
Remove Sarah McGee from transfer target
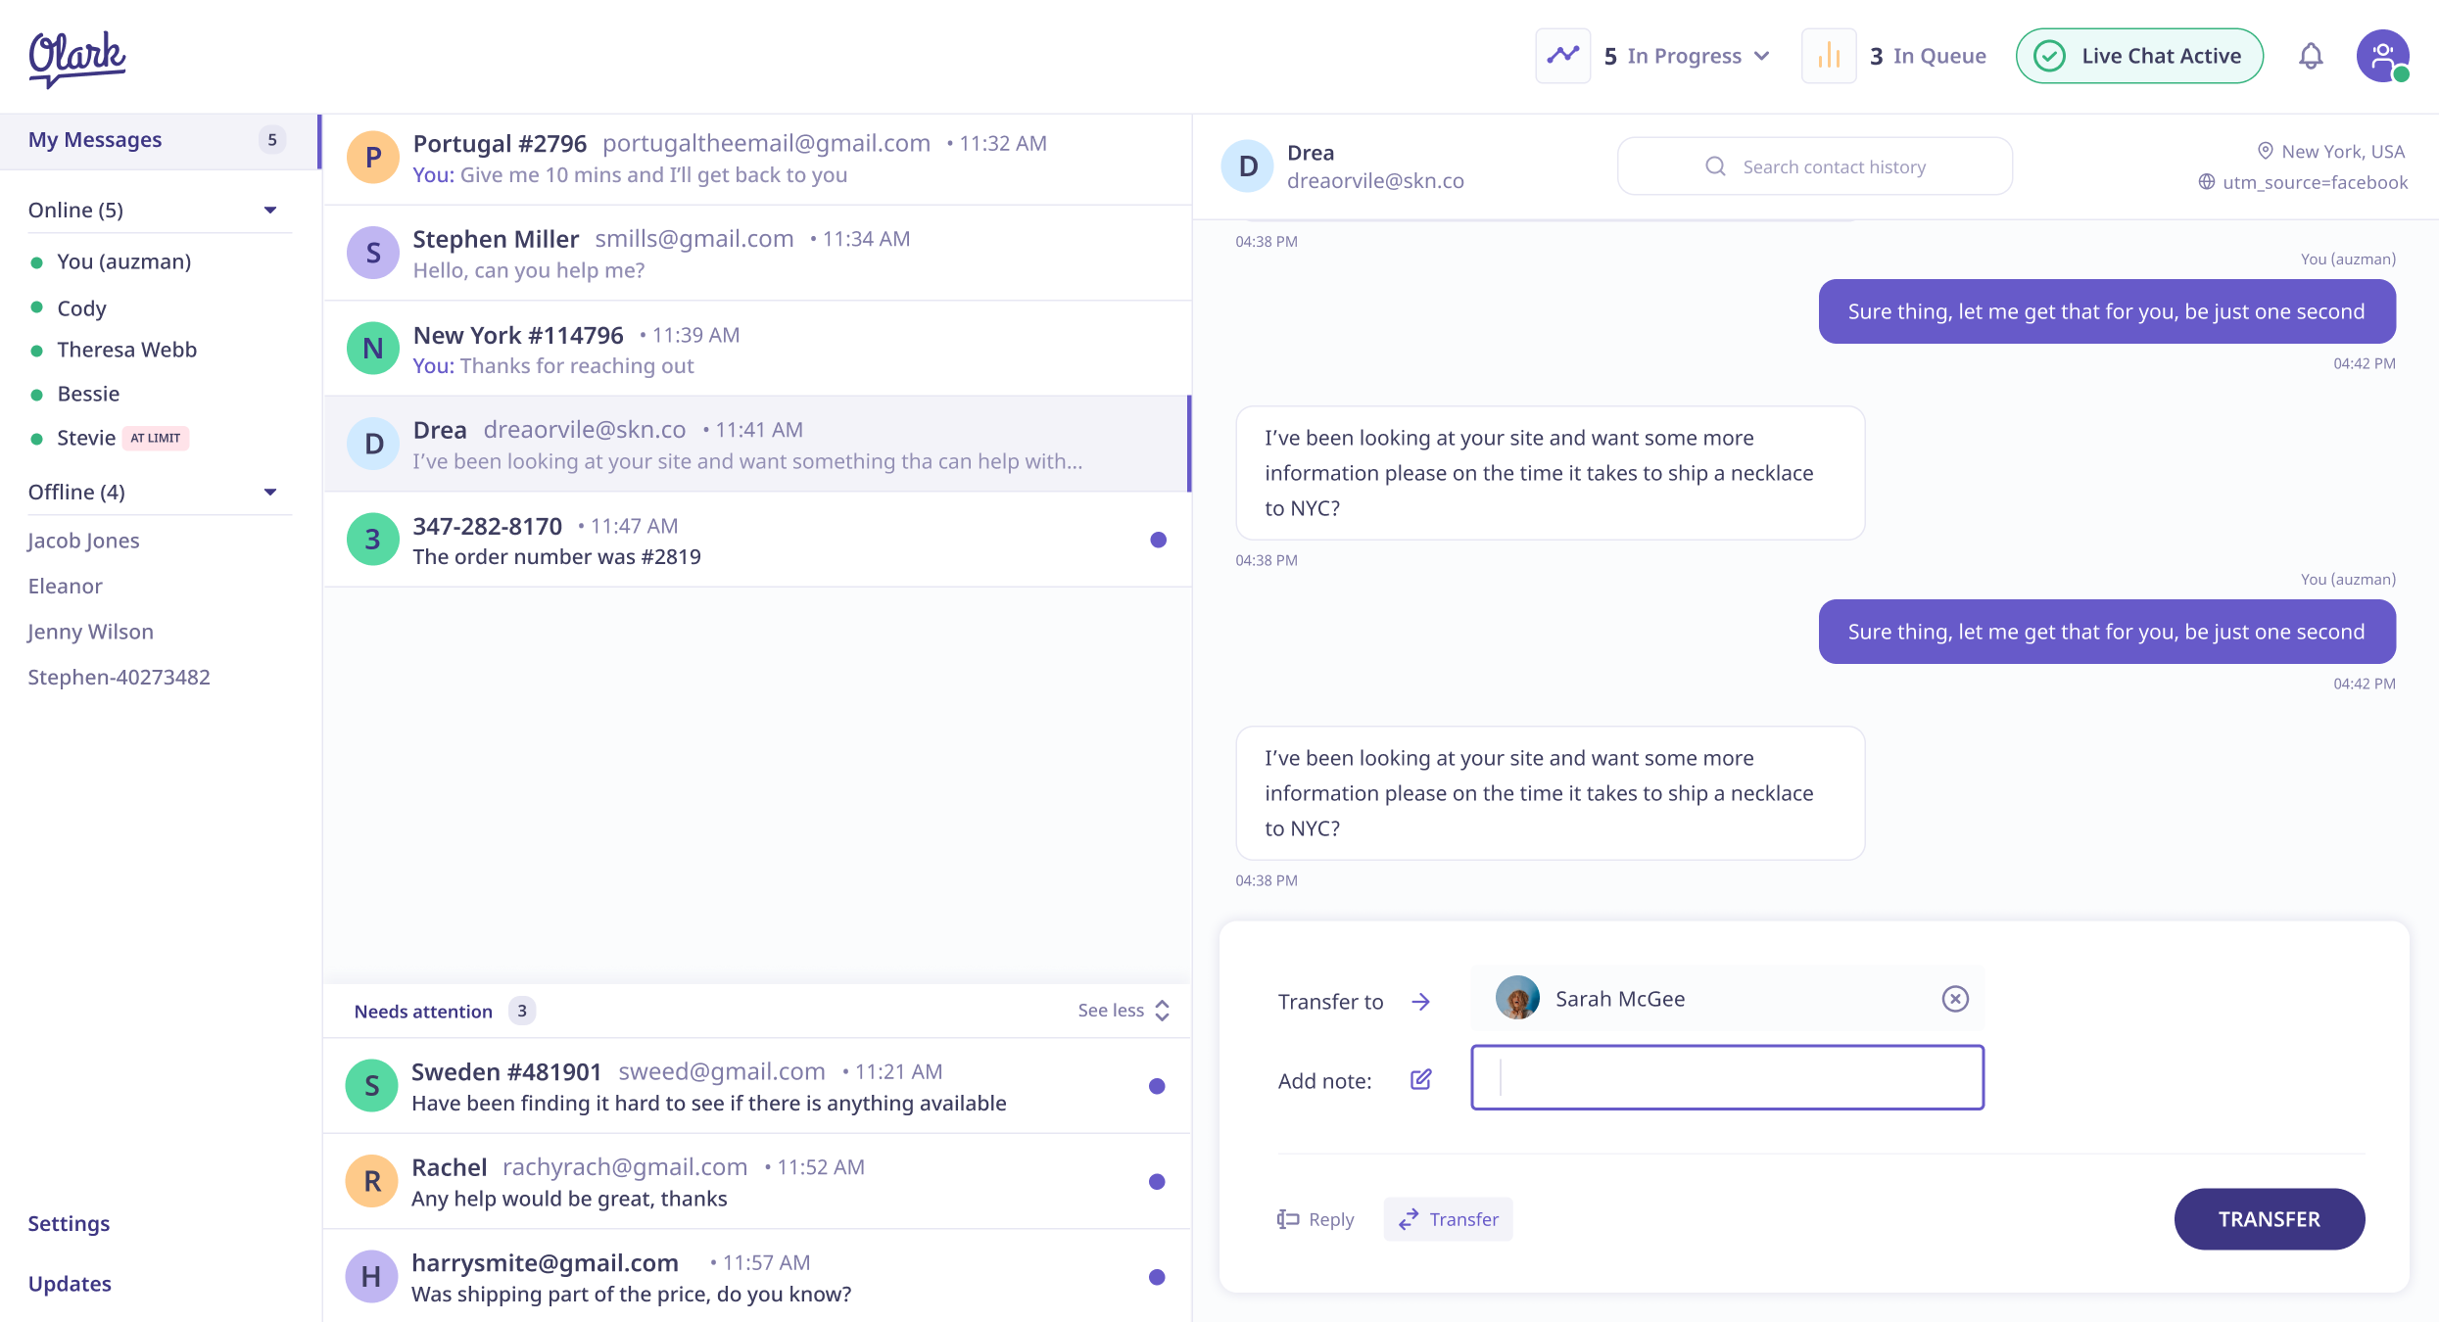1955,998
